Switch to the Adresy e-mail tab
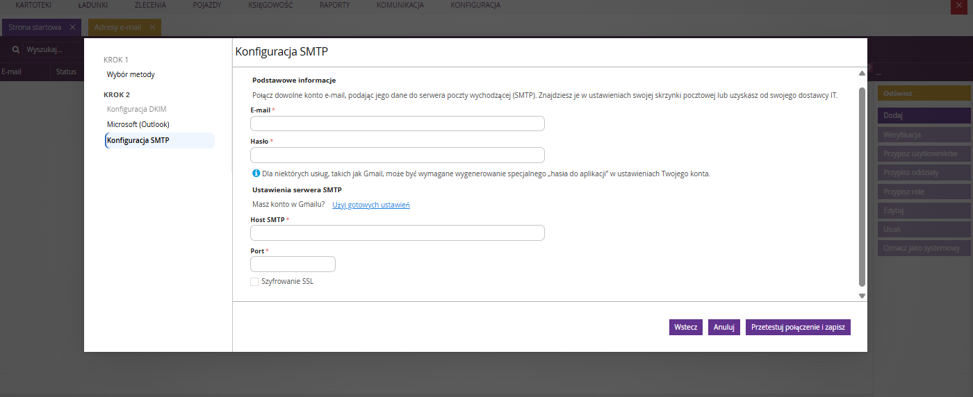Viewport: 973px width, 397px height. (117, 27)
